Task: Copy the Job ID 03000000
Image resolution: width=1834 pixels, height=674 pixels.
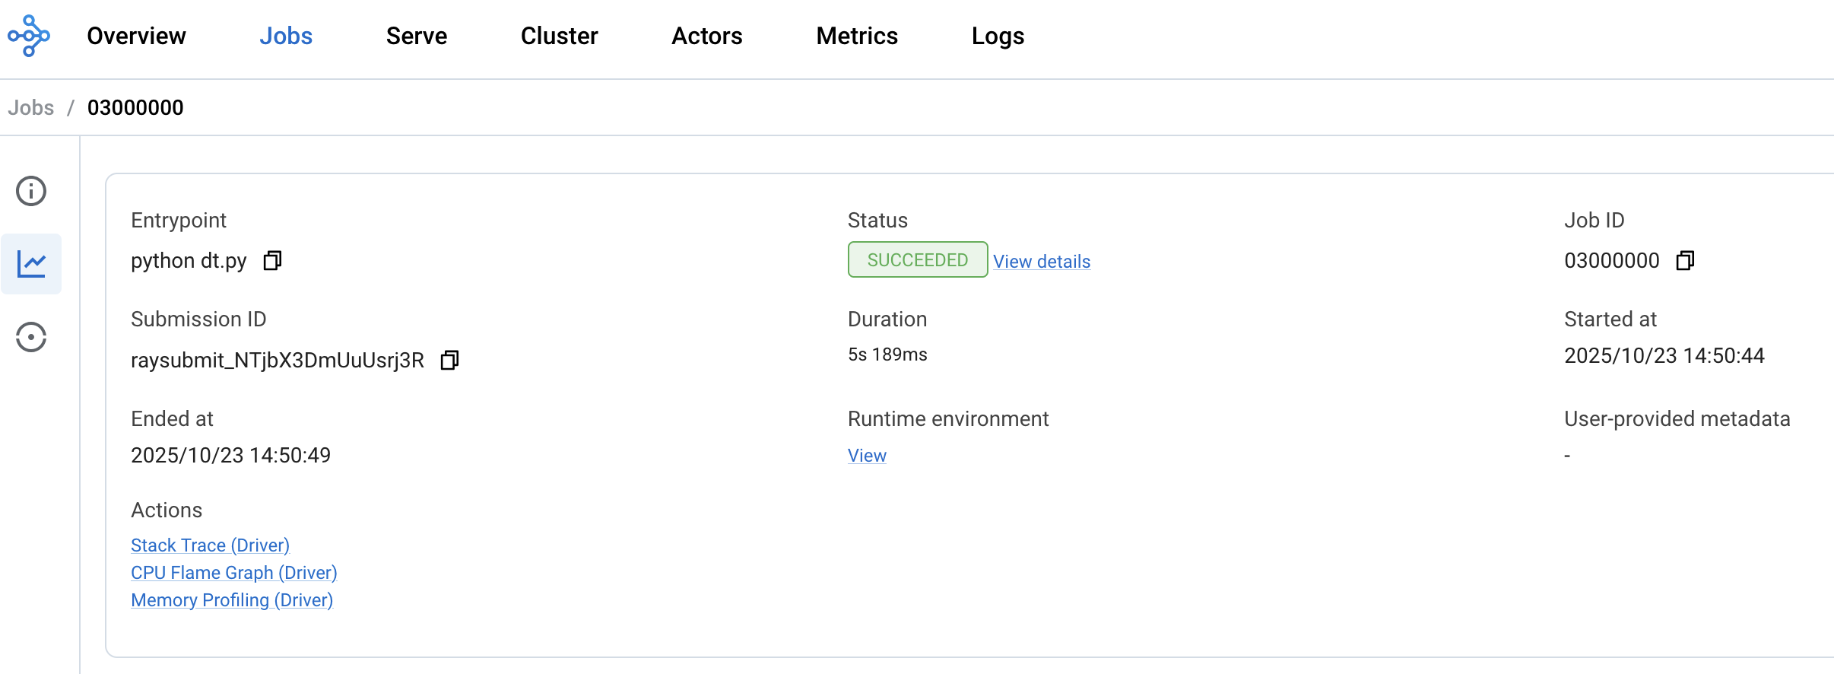Action: coord(1685,261)
